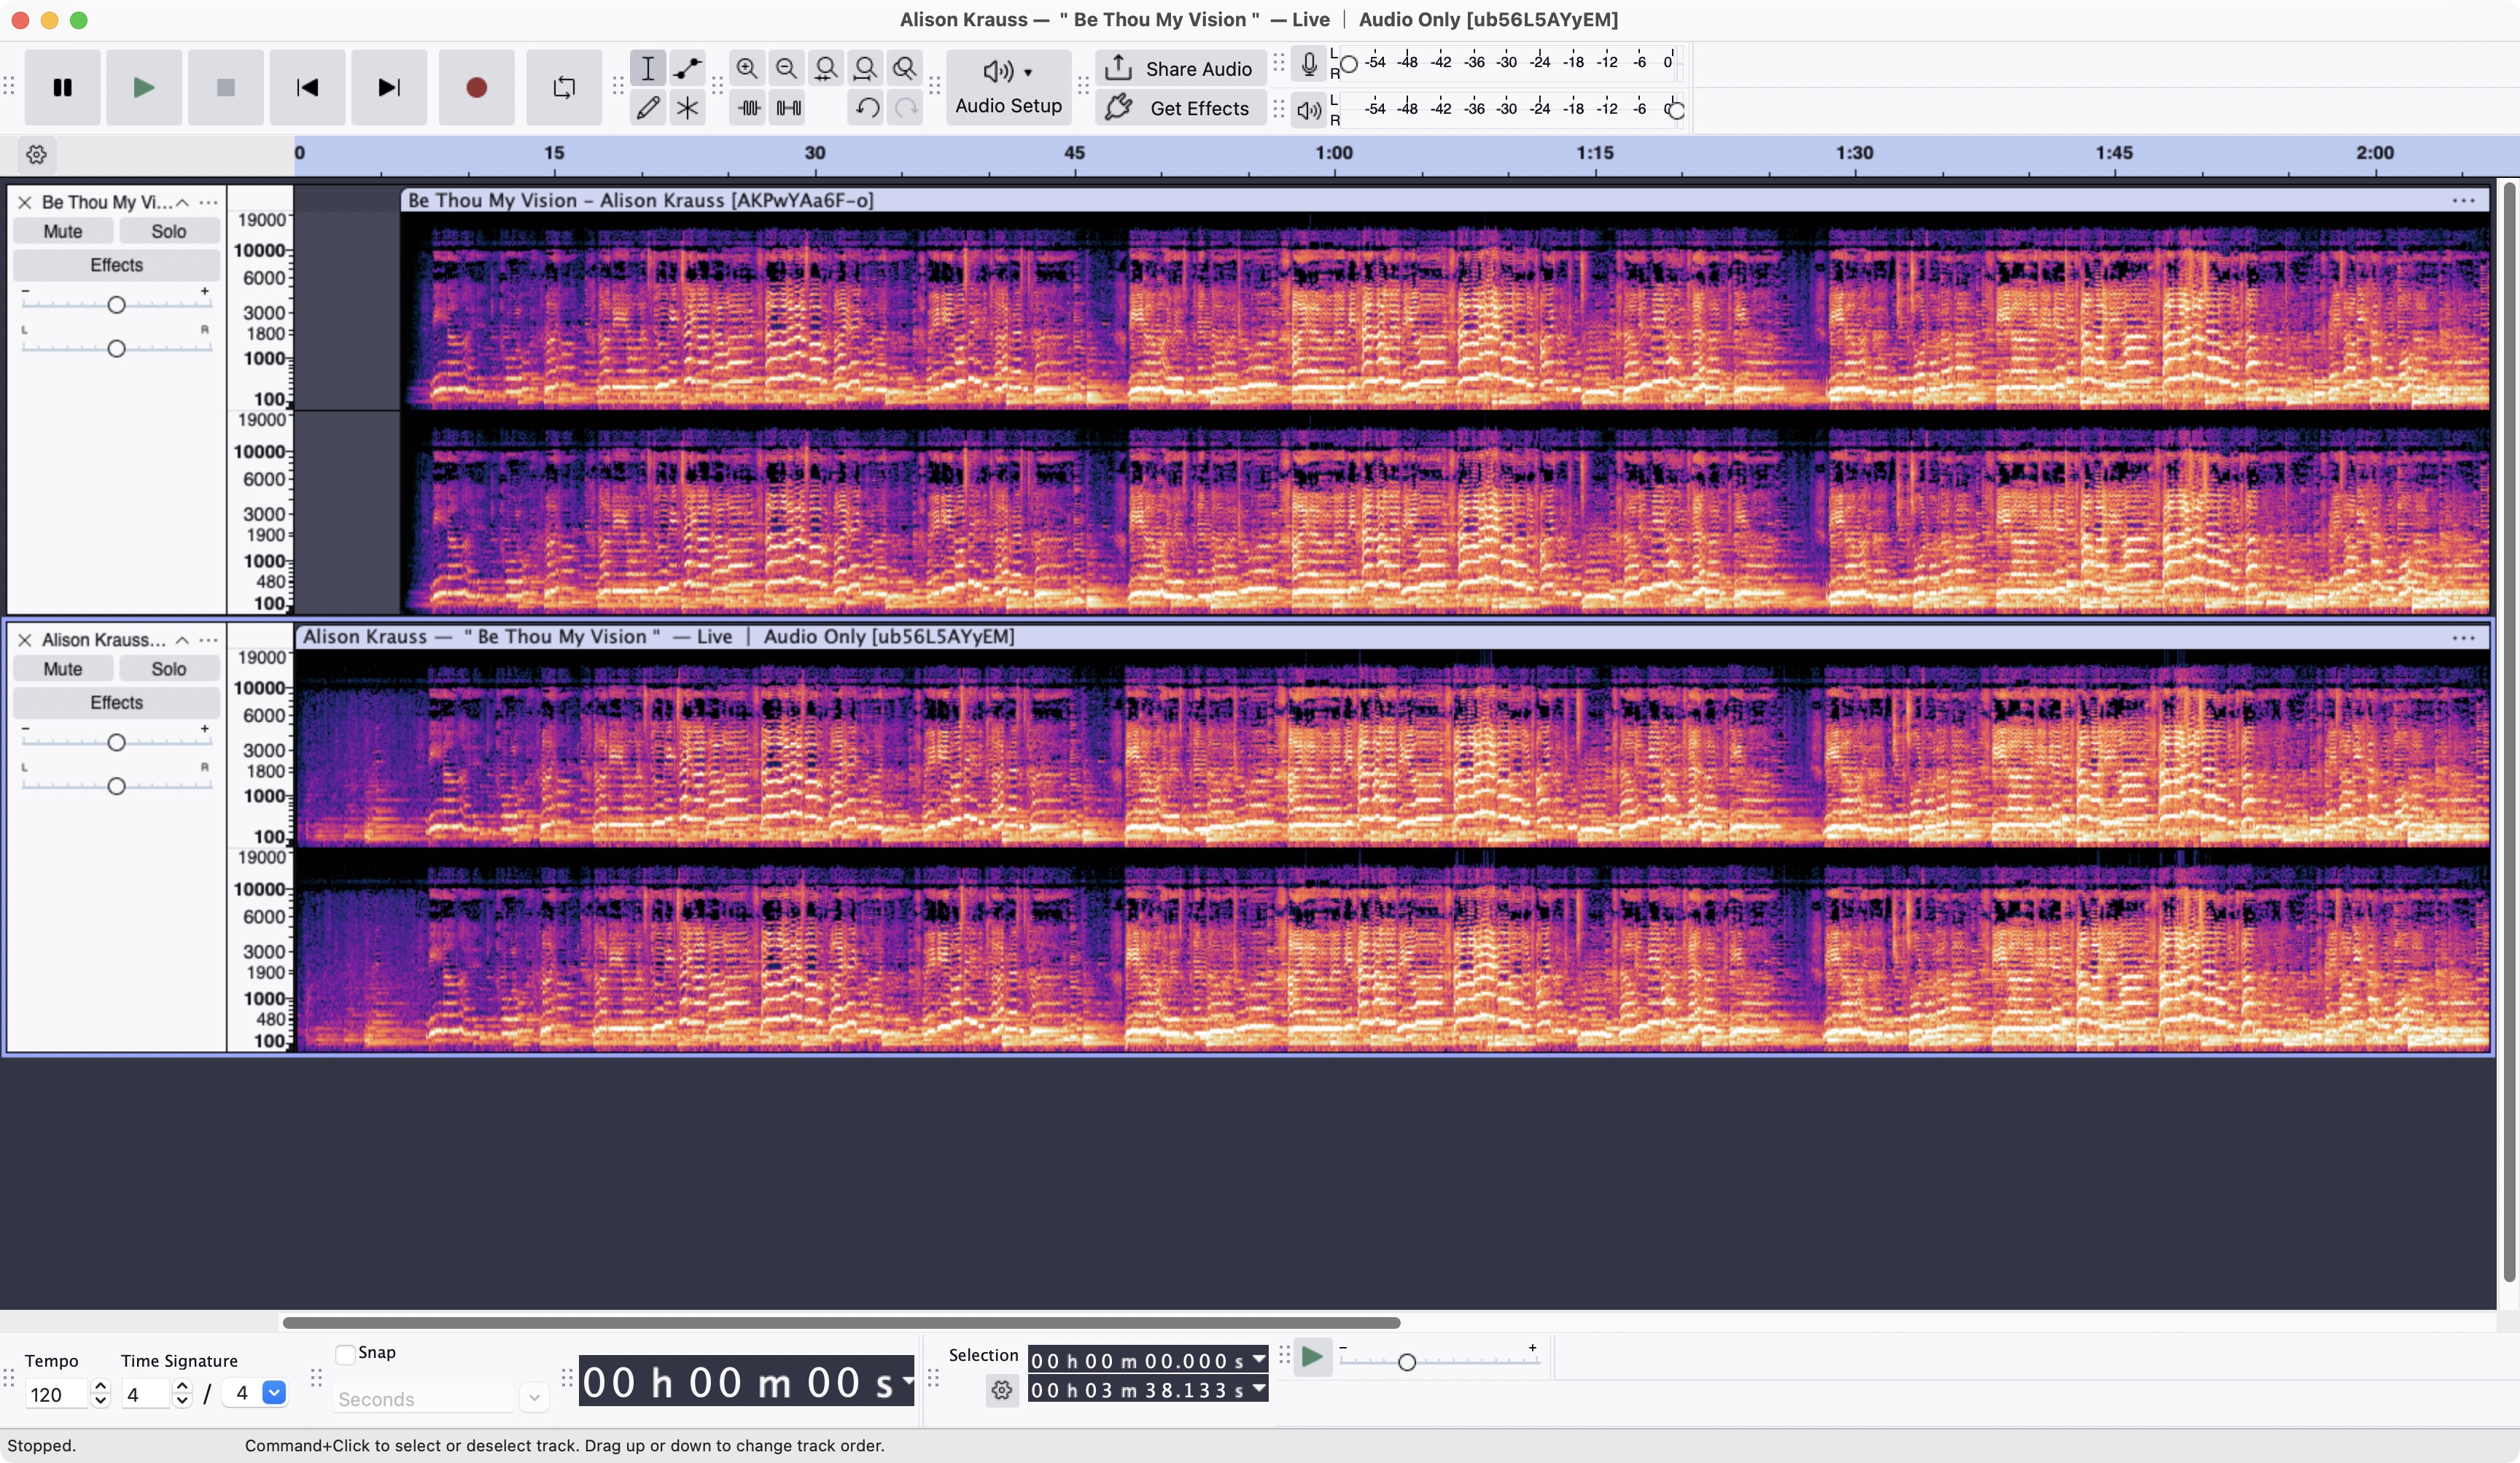The height and width of the screenshot is (1463, 2520).
Task: Open the Audio Setup dropdown
Action: 1008,88
